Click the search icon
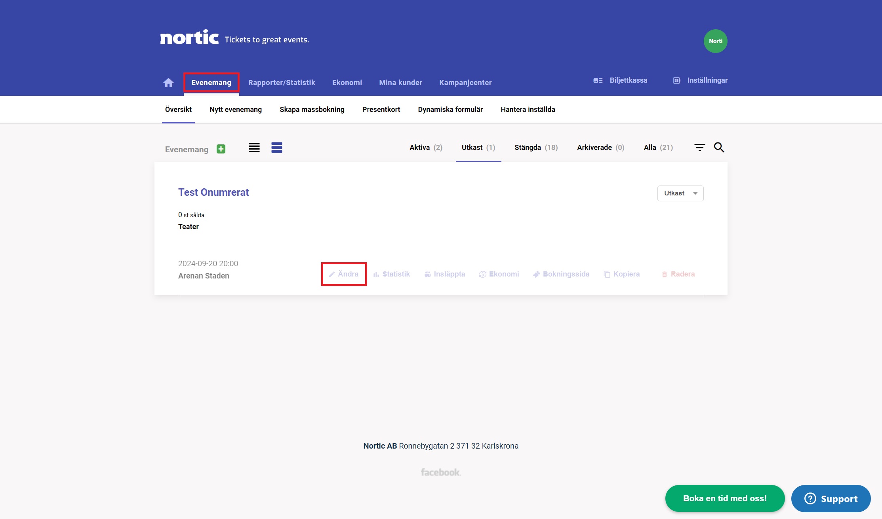Image resolution: width=882 pixels, height=519 pixels. 719,147
